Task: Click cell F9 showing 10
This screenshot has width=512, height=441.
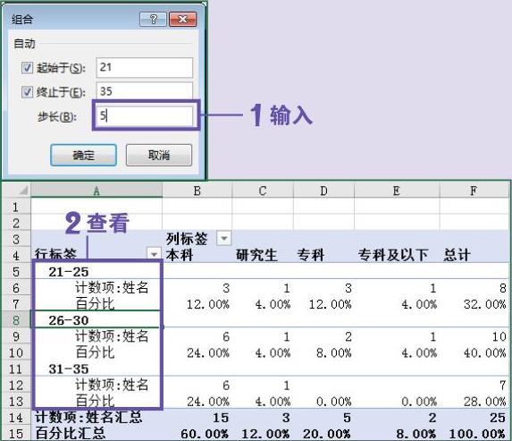Action: pyautogui.click(x=499, y=336)
